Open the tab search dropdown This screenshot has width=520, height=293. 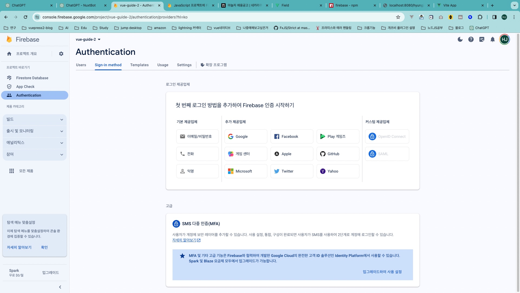[x=514, y=5]
